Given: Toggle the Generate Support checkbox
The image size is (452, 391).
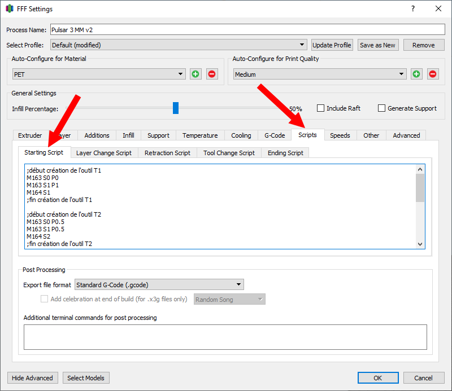Looking at the screenshot, I should [382, 108].
